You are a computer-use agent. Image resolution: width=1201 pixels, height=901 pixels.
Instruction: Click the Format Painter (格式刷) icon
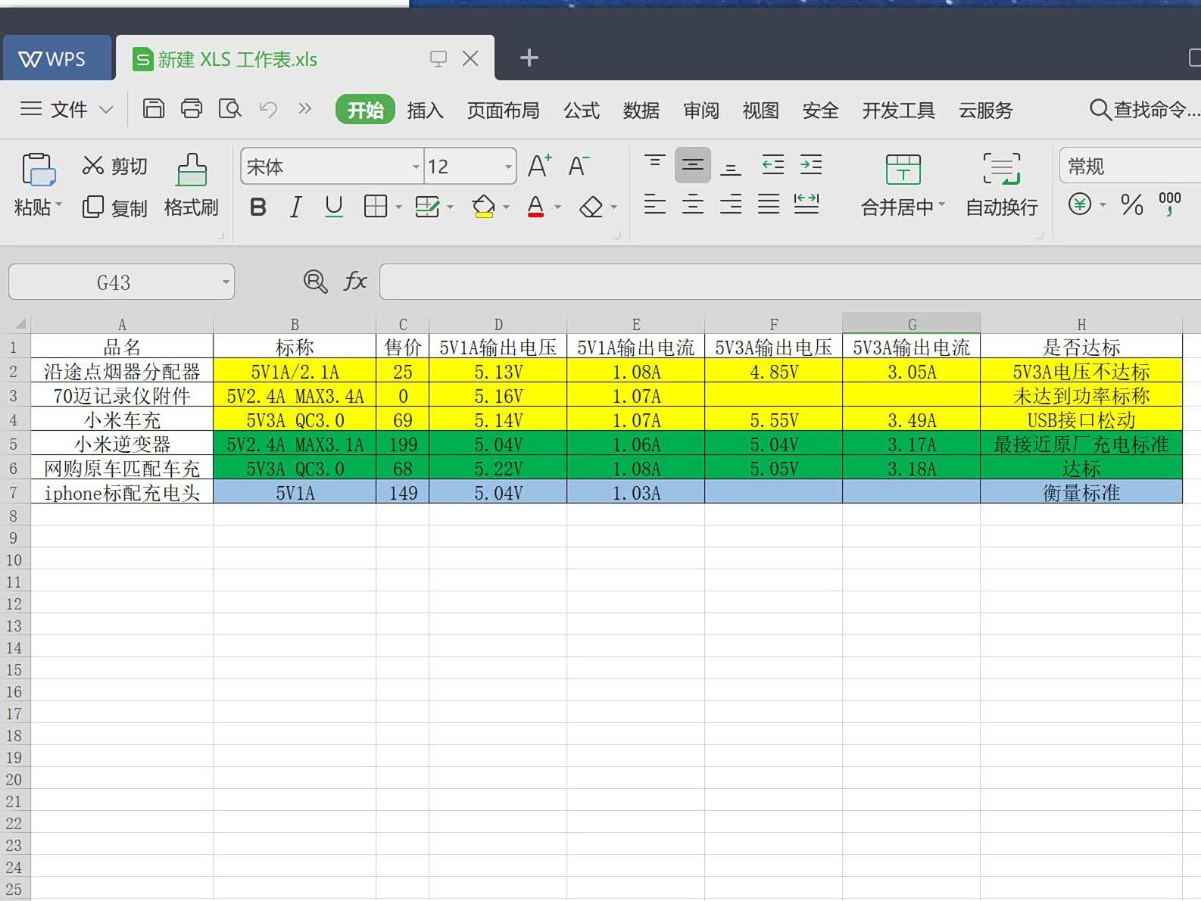(191, 170)
